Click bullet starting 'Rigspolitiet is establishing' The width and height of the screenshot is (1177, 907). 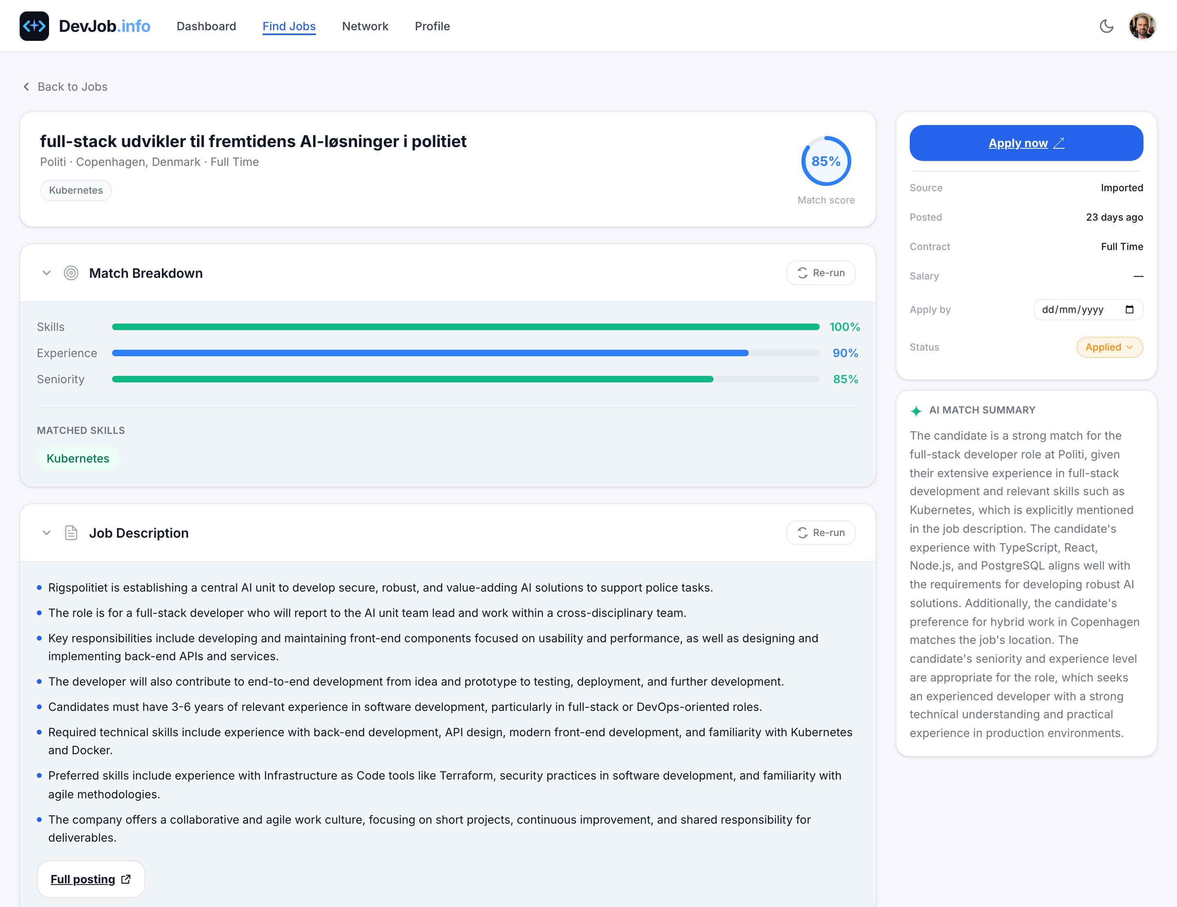[380, 588]
